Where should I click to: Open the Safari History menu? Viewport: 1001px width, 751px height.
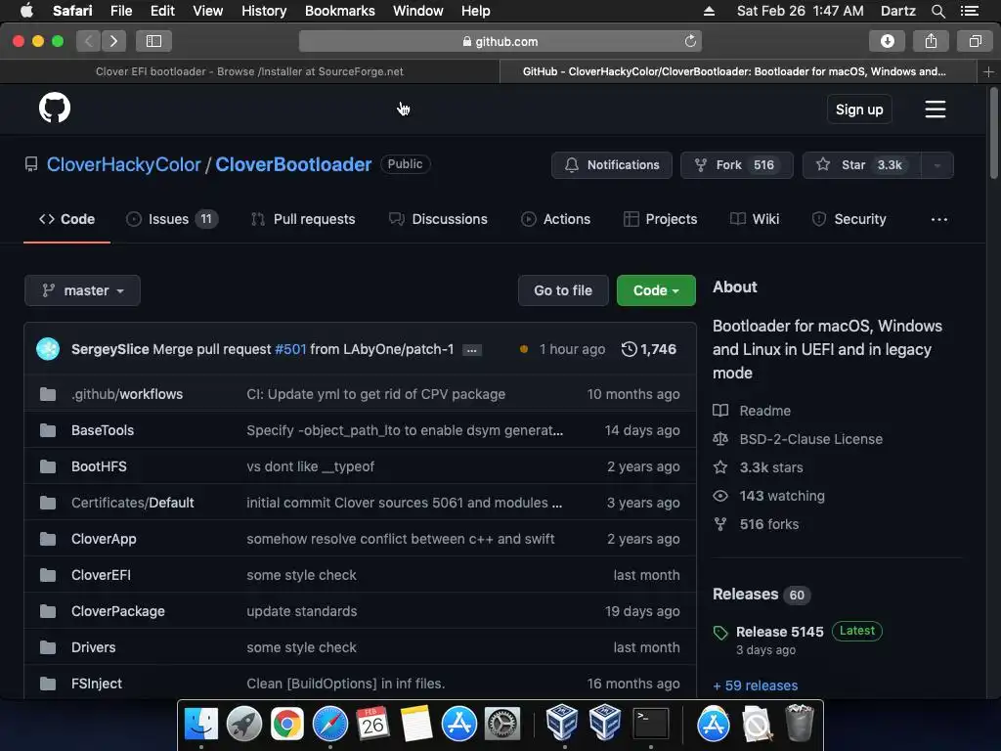[x=264, y=11]
